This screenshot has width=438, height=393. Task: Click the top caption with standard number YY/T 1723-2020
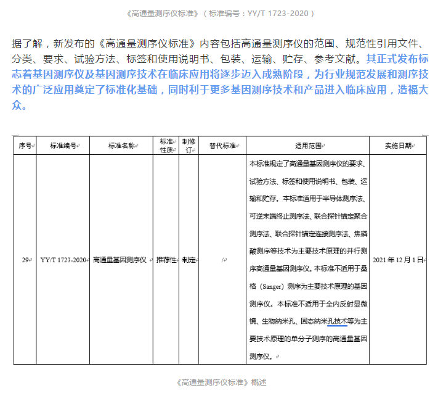pyautogui.click(x=219, y=13)
